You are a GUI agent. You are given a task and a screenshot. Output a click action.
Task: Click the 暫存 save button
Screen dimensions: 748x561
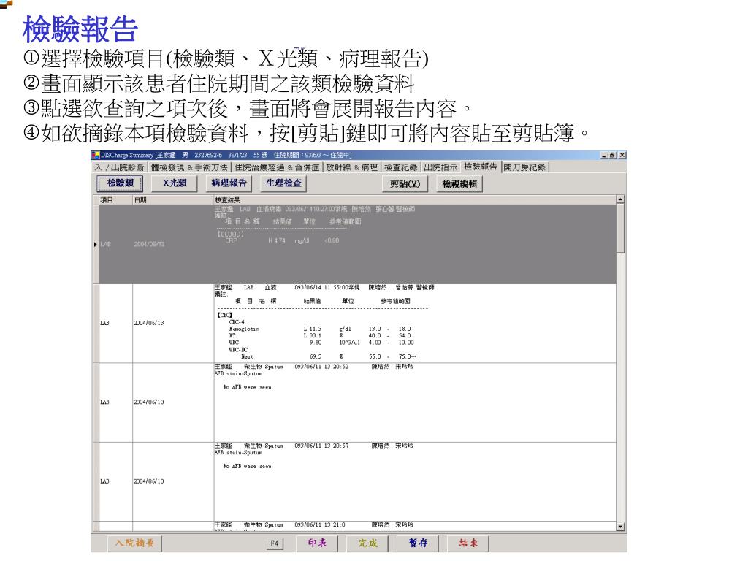click(419, 543)
